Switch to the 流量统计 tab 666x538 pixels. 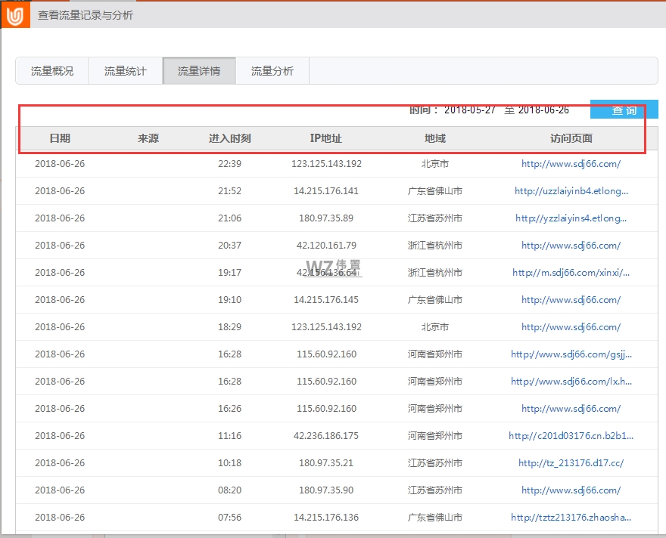point(126,70)
